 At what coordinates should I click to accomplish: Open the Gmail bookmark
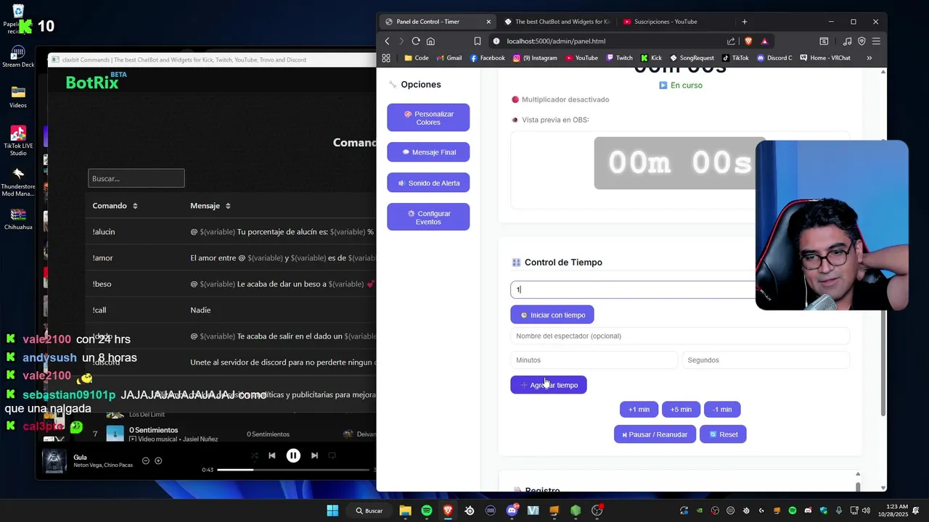pos(449,58)
